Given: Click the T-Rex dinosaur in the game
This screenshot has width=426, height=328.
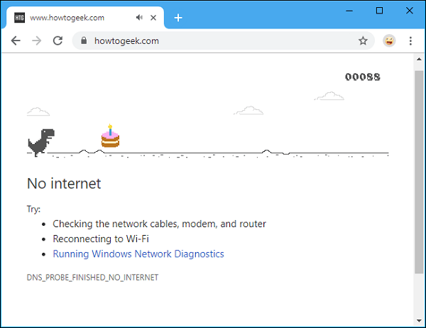Looking at the screenshot, I should 40,142.
